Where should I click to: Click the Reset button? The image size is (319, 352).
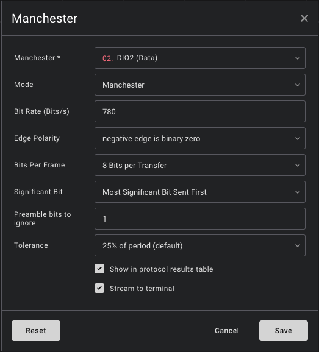pos(36,331)
